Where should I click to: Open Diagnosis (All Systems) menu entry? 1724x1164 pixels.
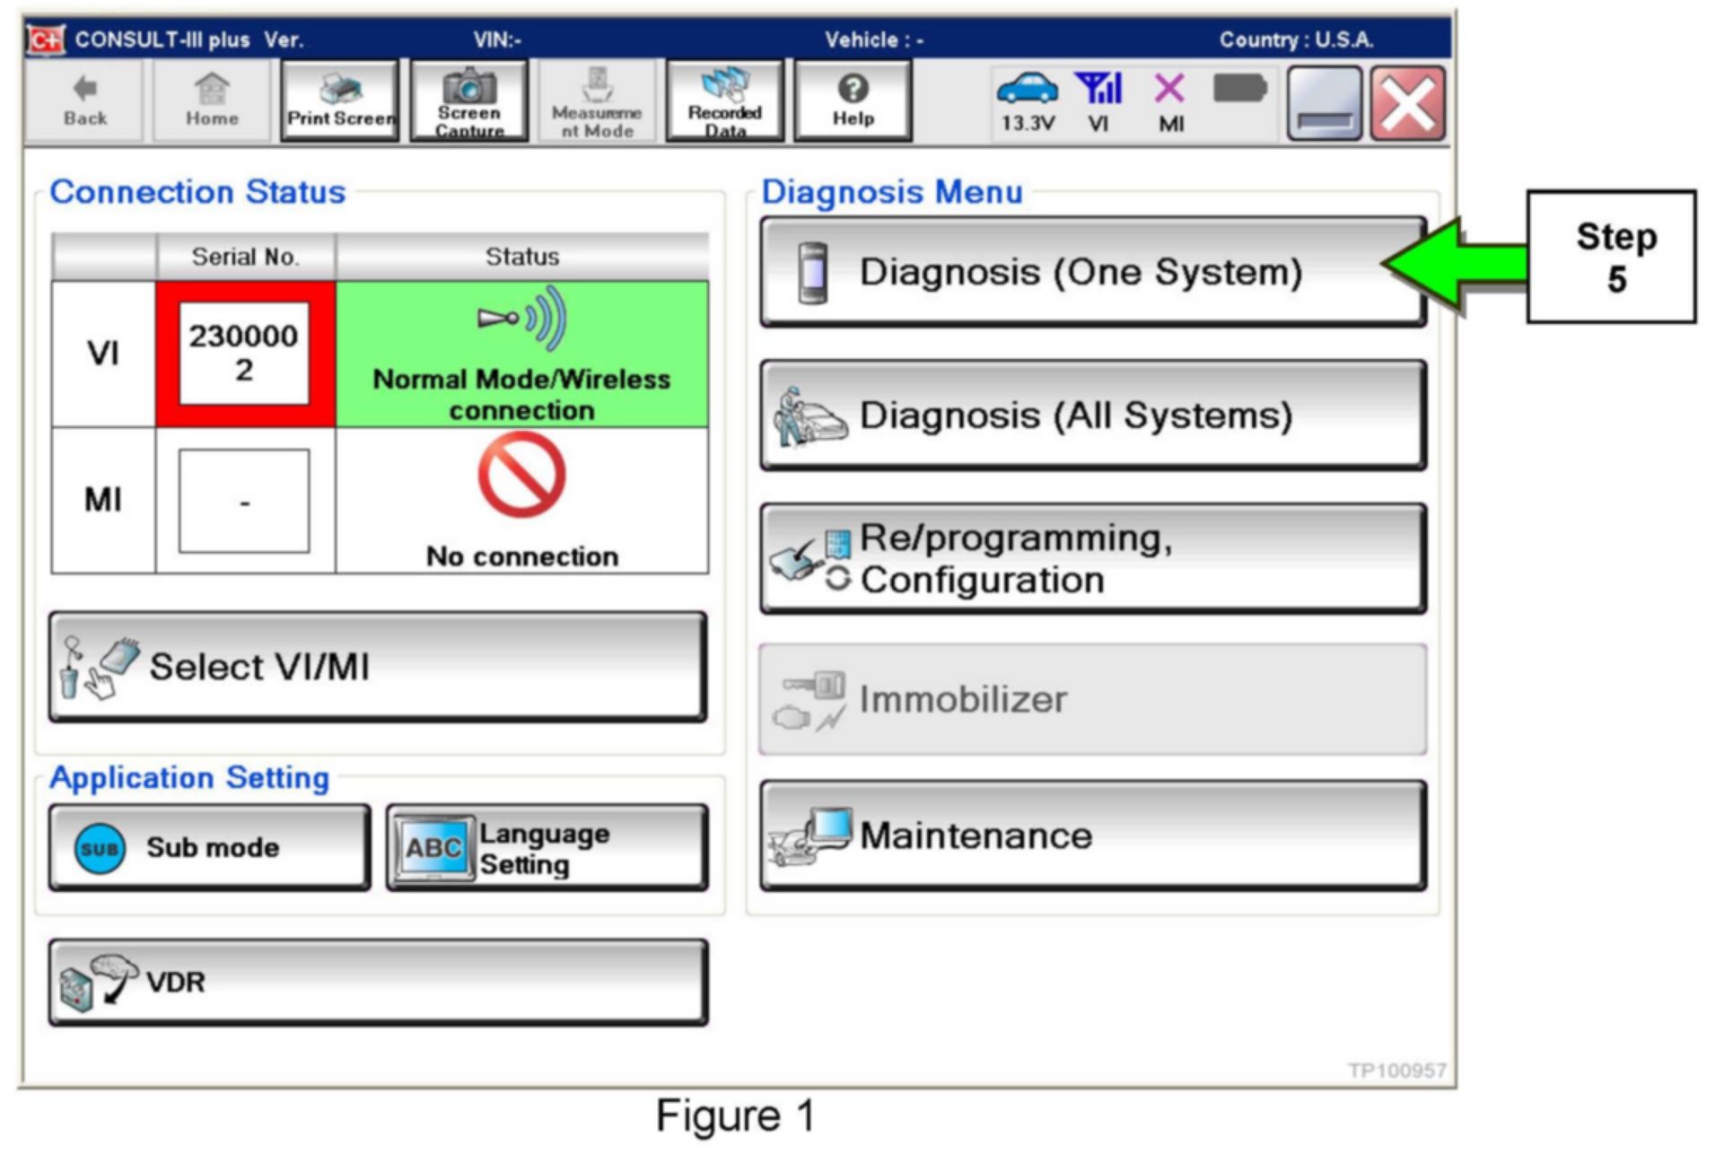[1092, 416]
